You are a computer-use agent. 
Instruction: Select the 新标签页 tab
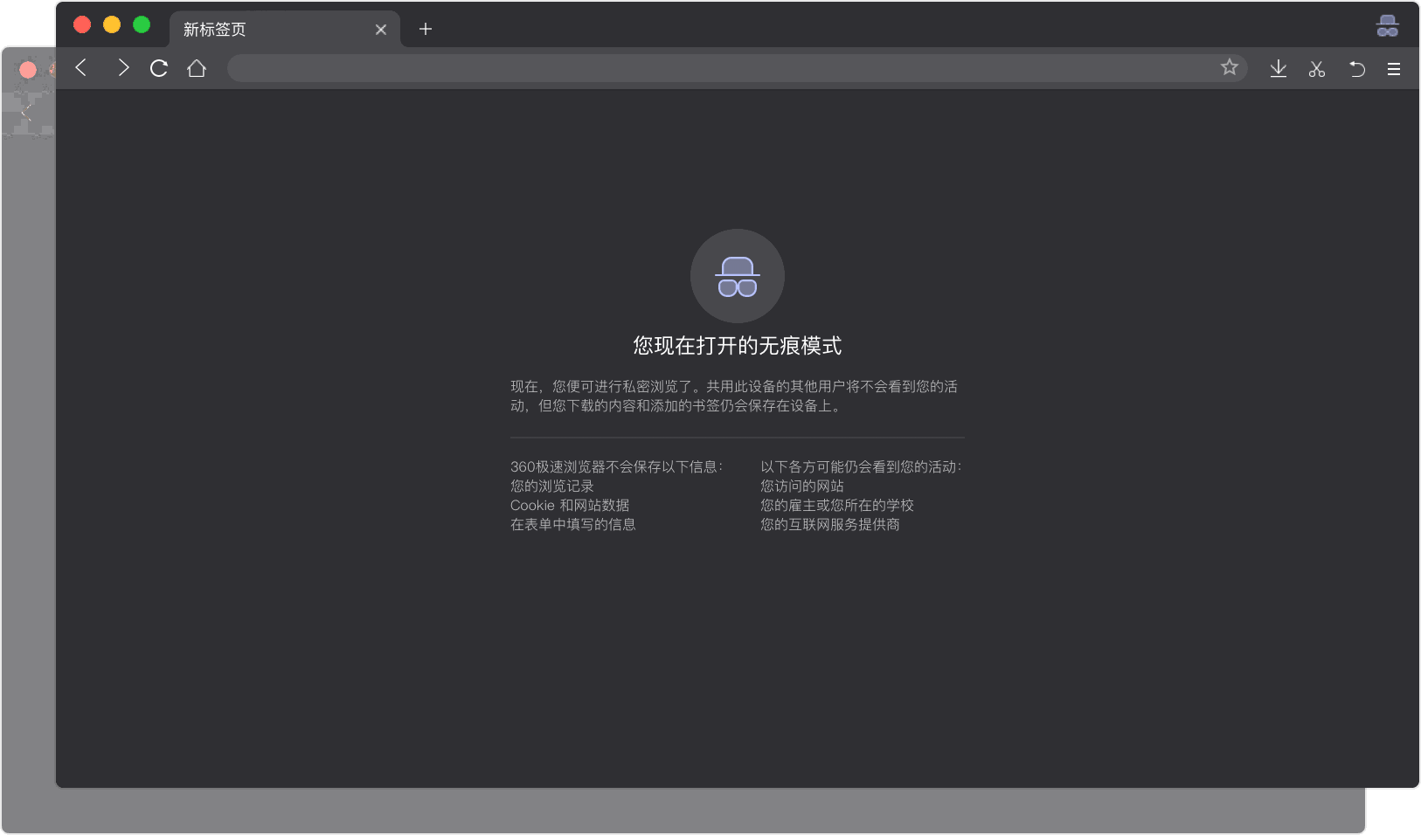(285, 29)
